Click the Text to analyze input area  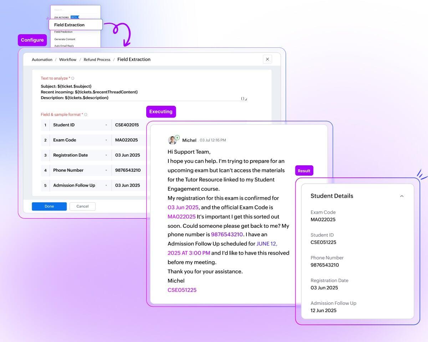pyautogui.click(x=143, y=92)
